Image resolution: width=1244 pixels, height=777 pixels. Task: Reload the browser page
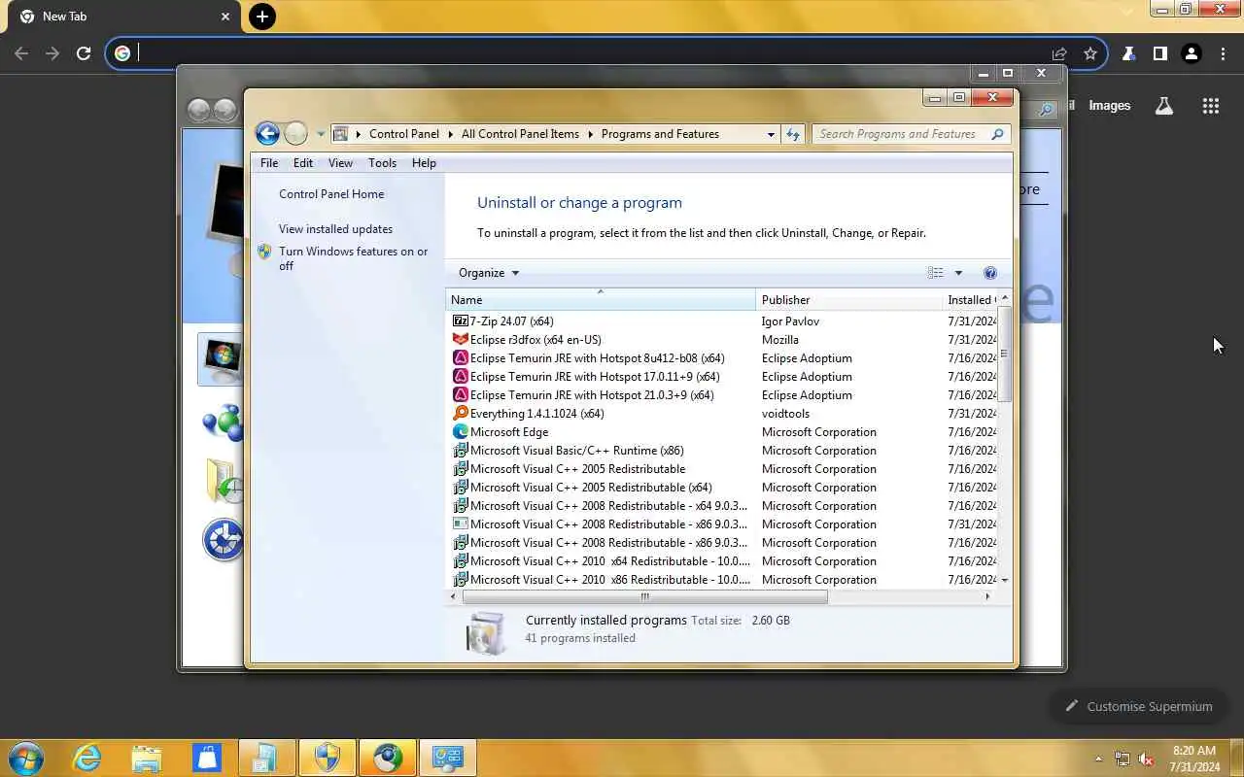pos(84,53)
